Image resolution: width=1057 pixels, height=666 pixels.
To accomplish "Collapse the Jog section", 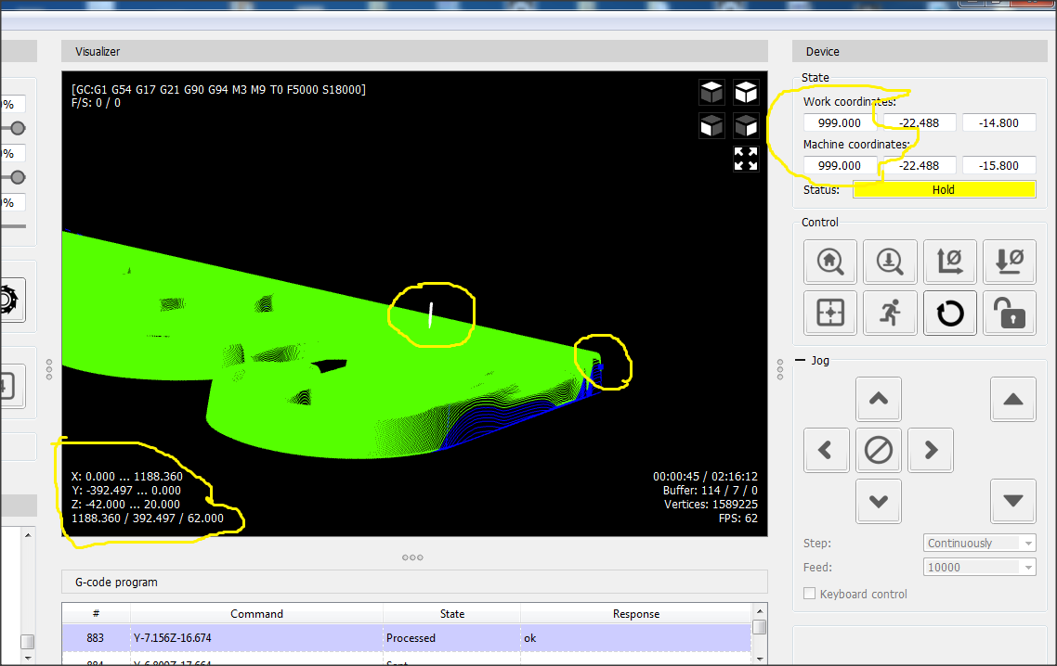I will [801, 361].
